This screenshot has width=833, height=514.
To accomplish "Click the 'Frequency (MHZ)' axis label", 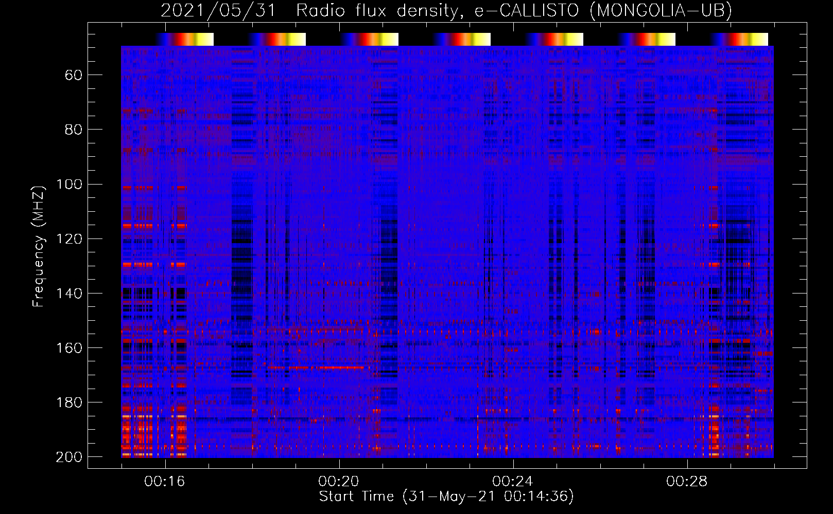I will [x=39, y=247].
